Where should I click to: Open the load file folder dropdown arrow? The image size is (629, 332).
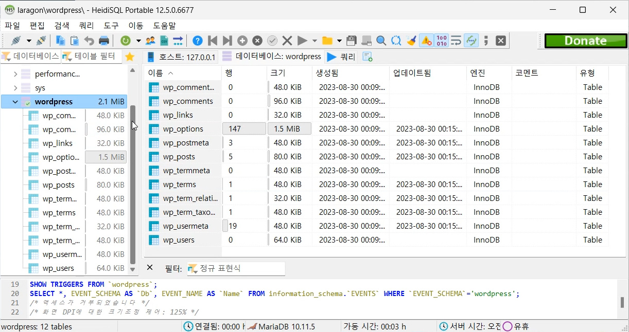(x=339, y=41)
